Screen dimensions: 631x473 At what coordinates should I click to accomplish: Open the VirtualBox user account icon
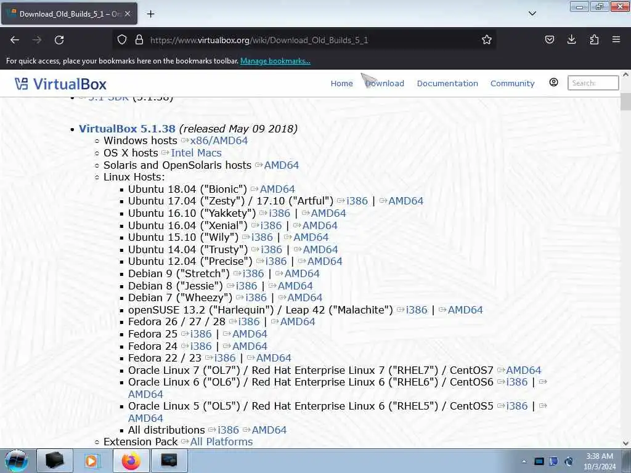554,83
